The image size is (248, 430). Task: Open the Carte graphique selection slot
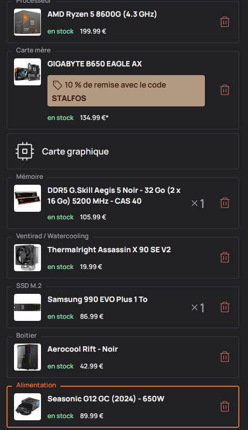pyautogui.click(x=123, y=151)
